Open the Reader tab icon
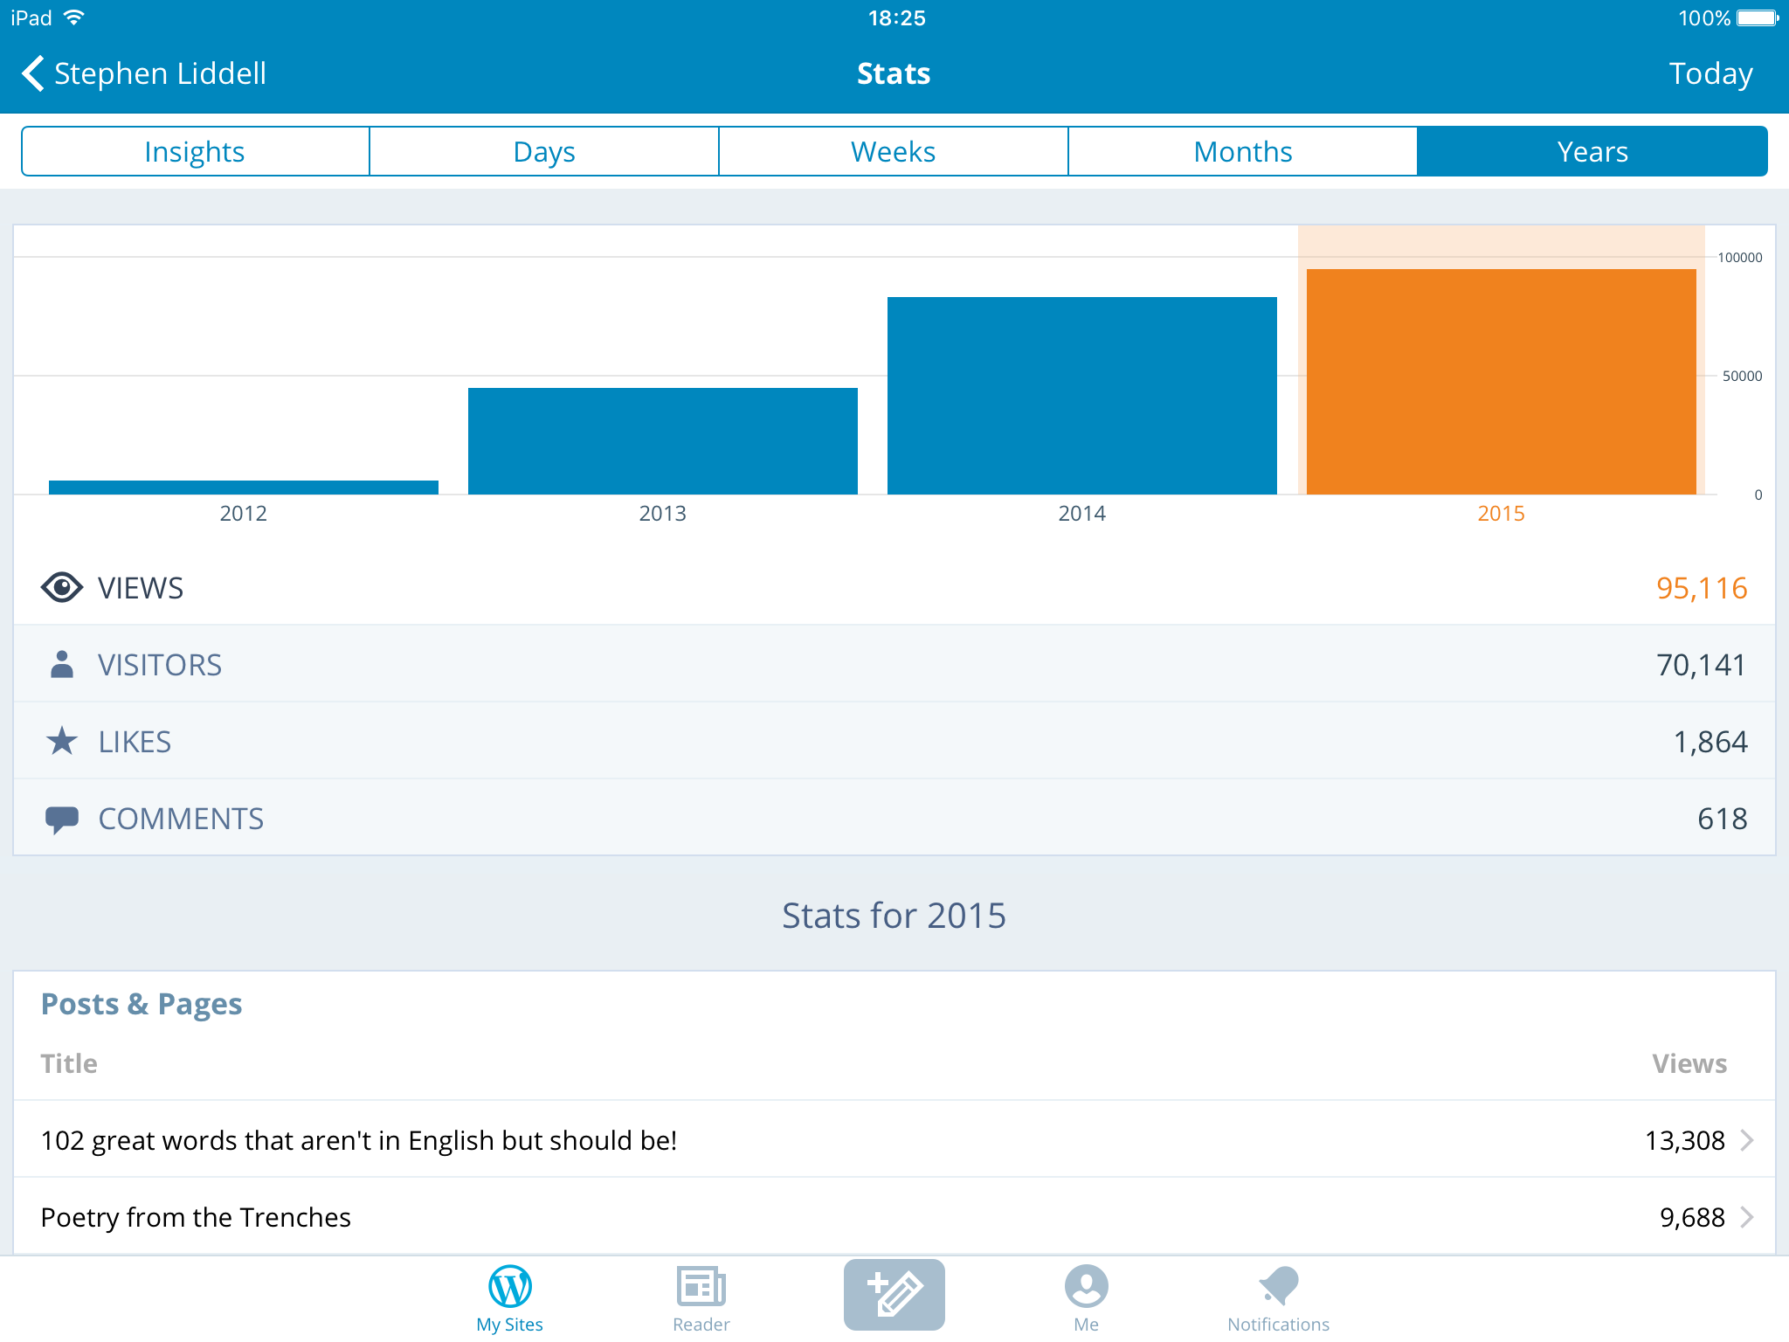The image size is (1789, 1342). pos(701,1286)
